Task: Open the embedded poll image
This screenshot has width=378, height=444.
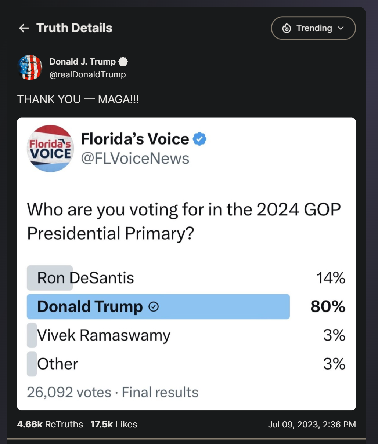Action: [186, 264]
